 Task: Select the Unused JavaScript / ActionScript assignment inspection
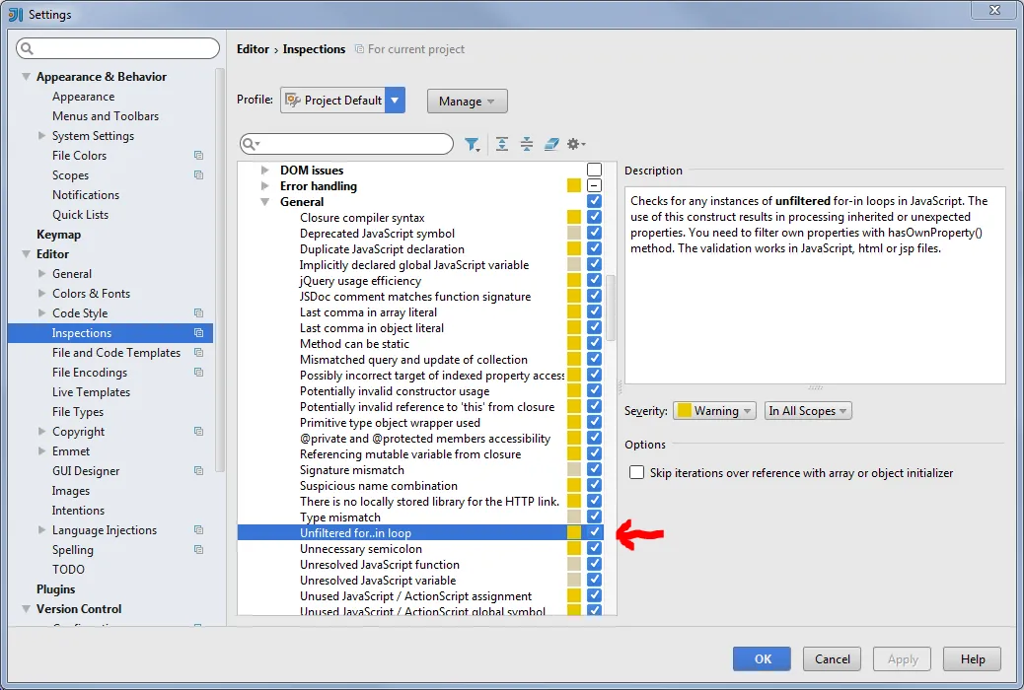(415, 596)
